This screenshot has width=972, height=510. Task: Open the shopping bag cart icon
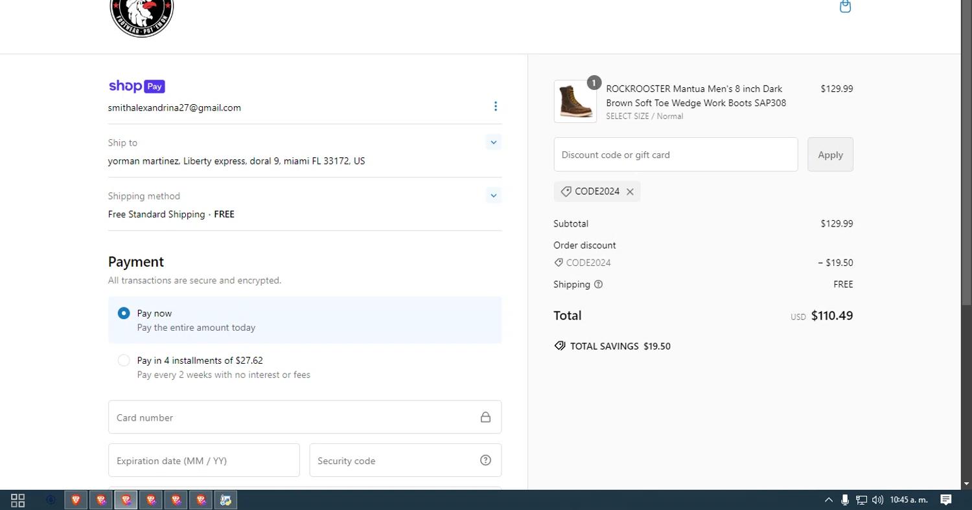[845, 6]
